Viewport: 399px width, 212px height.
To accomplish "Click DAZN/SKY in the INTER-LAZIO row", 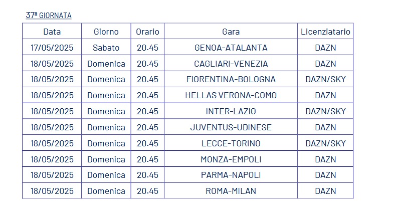I will pos(325,111).
